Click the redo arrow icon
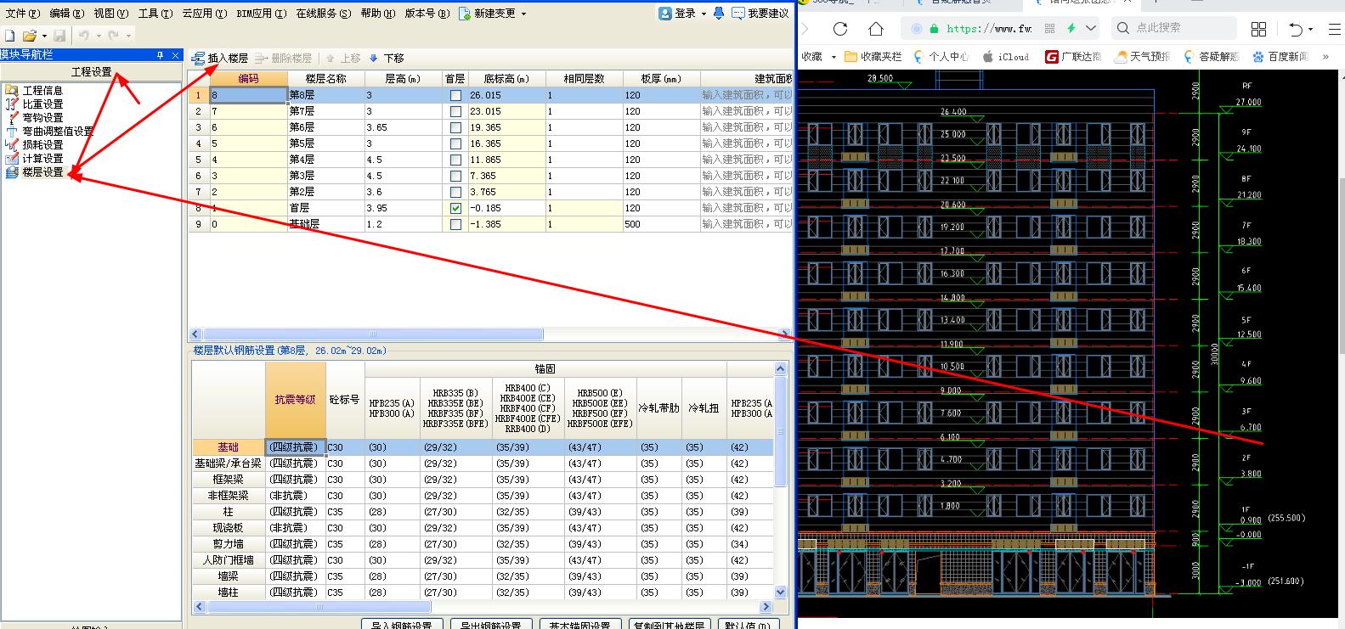 [113, 36]
